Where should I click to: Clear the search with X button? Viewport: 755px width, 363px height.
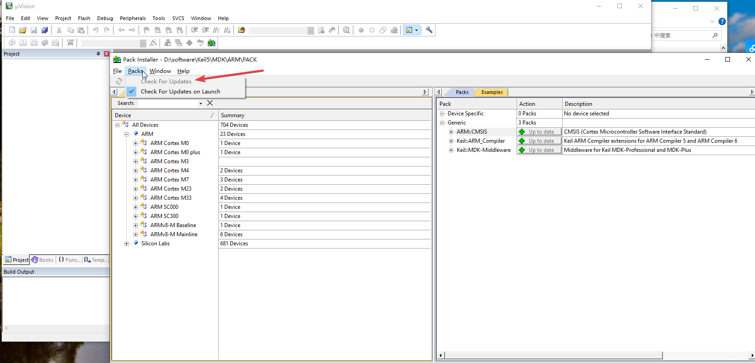point(210,103)
